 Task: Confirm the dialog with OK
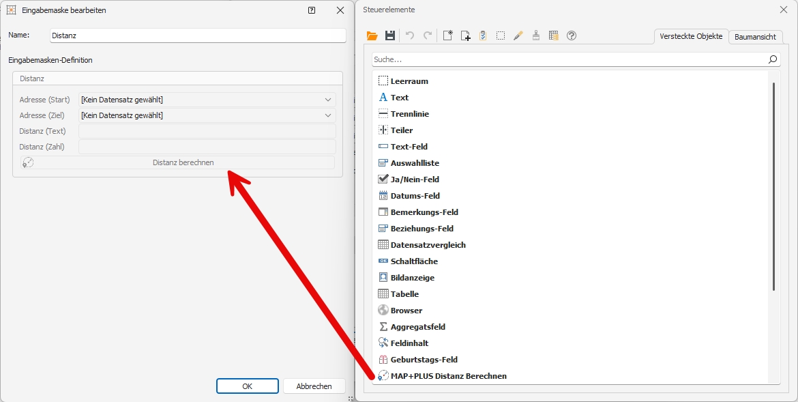coord(247,386)
